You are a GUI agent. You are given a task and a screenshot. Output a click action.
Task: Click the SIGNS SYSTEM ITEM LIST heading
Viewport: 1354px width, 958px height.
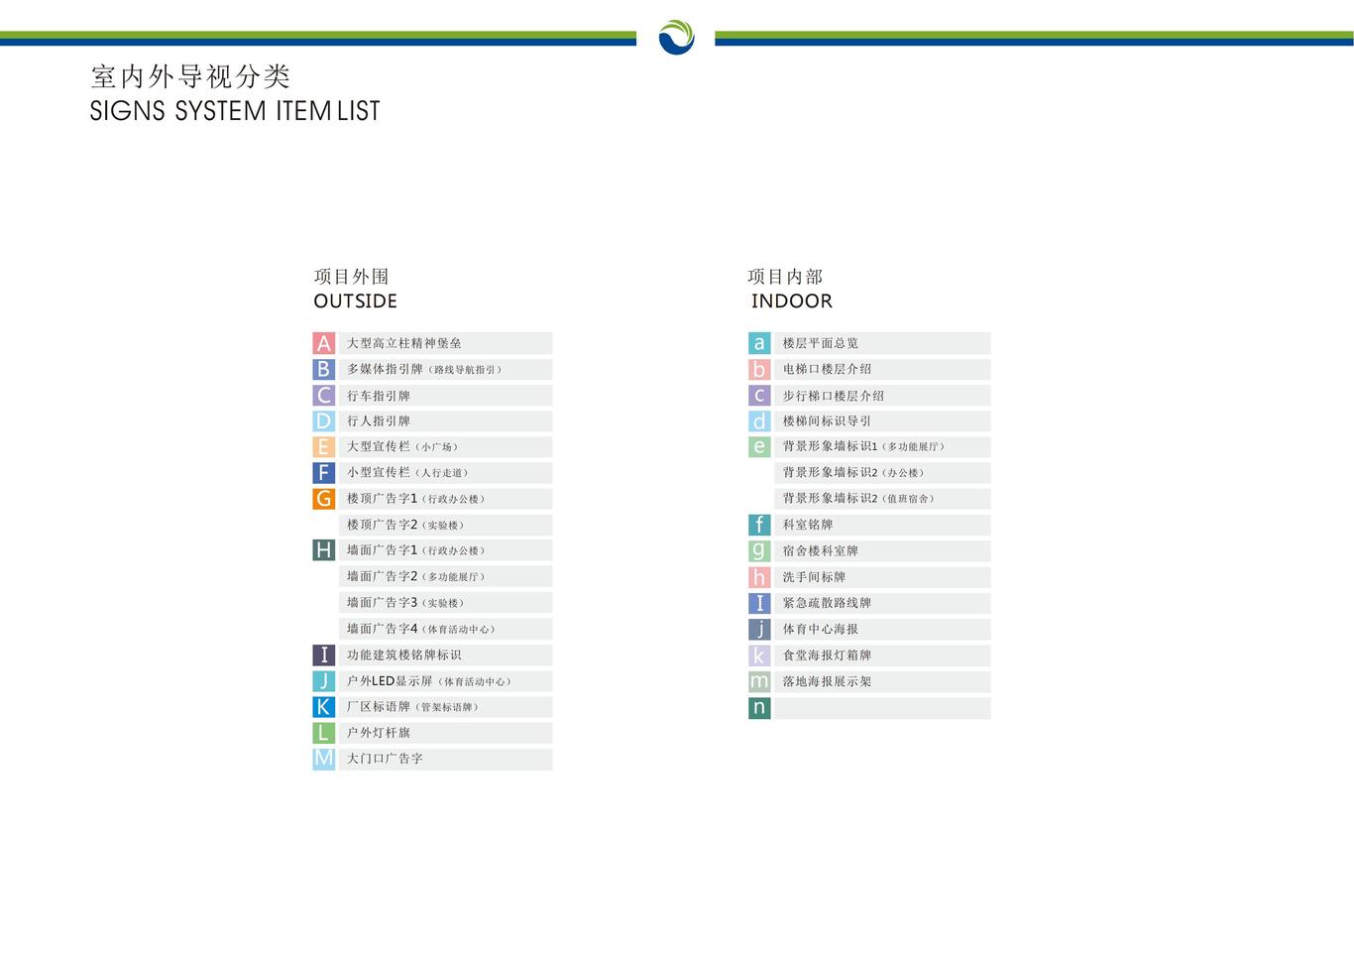coord(235,111)
